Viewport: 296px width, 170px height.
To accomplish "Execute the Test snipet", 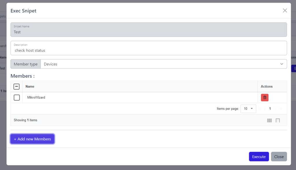I will 259,156.
